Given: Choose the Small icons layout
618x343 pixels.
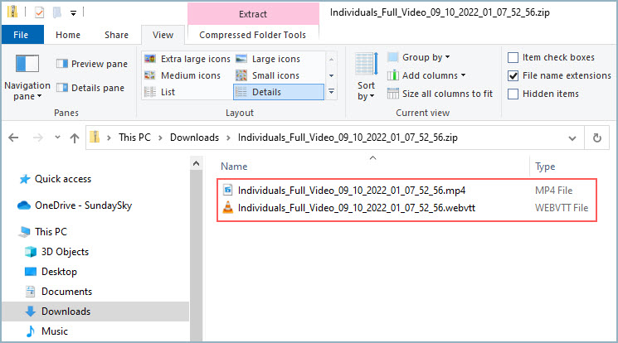Looking at the screenshot, I should click(268, 75).
